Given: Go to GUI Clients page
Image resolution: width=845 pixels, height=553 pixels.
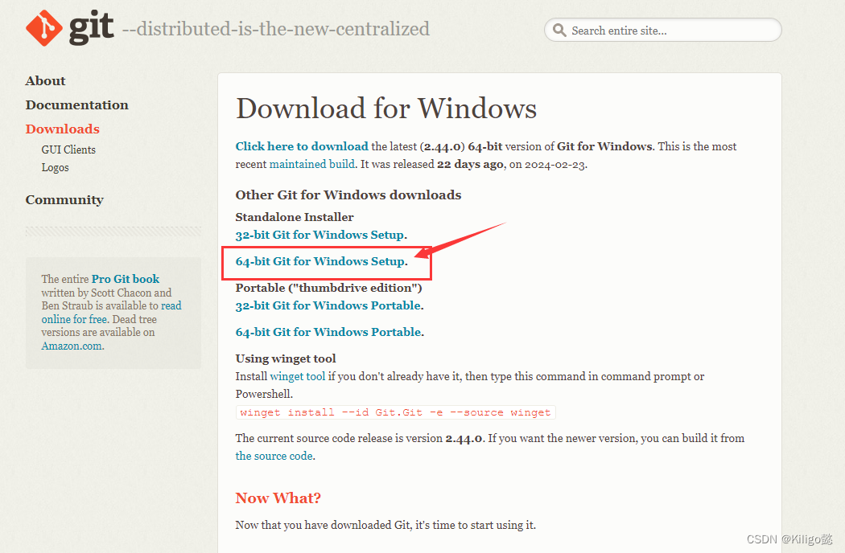Looking at the screenshot, I should 68,150.
